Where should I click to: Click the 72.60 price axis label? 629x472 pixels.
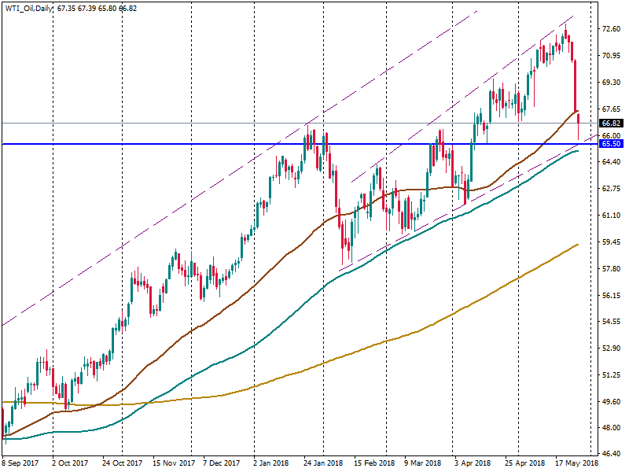(610, 29)
